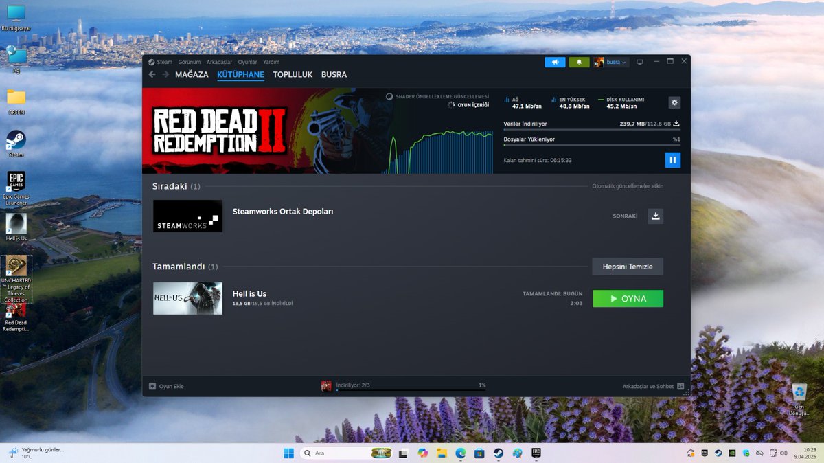This screenshot has height=463, width=824.
Task: Start Steamworks Ortak Depoları download now
Action: (655, 216)
